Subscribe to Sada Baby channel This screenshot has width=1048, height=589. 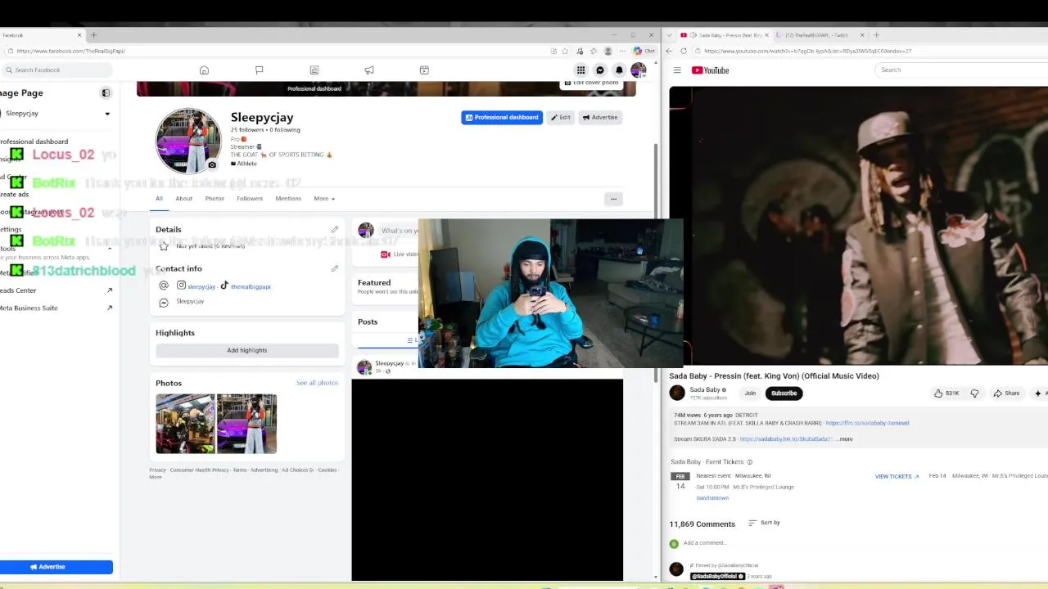click(x=784, y=393)
